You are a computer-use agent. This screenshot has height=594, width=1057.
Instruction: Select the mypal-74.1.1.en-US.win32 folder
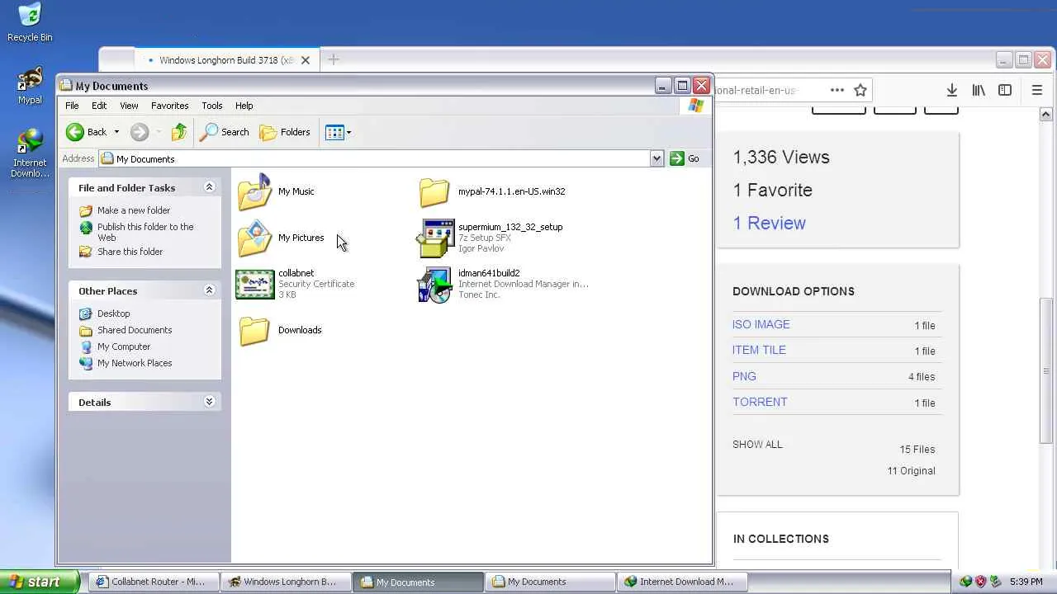[492, 191]
